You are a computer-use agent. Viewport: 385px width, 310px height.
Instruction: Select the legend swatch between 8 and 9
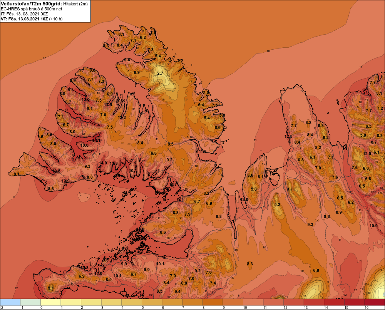click(213, 302)
